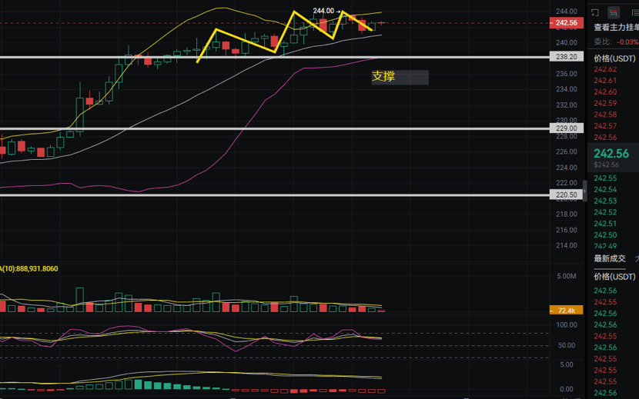639x399 pixels.
Task: Click the orange 72.4k volume axis tag
Action: click(x=567, y=311)
